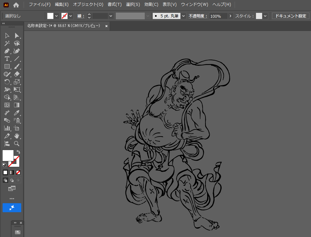Choose the Magic Wand tool
311x237 pixels.
point(7,43)
